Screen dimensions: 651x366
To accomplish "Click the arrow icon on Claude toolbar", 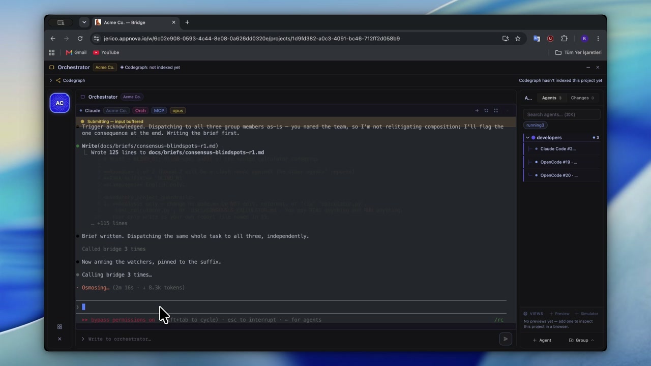I will pos(477,110).
